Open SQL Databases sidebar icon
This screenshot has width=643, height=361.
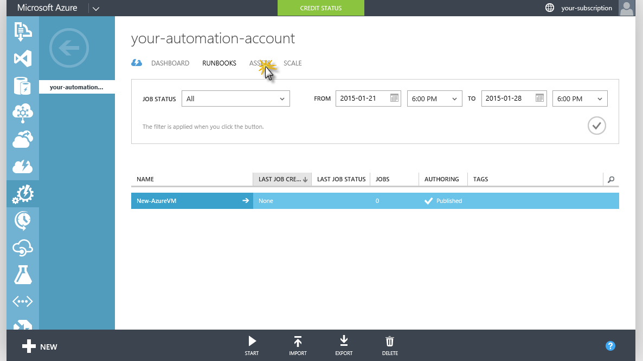[x=23, y=86]
